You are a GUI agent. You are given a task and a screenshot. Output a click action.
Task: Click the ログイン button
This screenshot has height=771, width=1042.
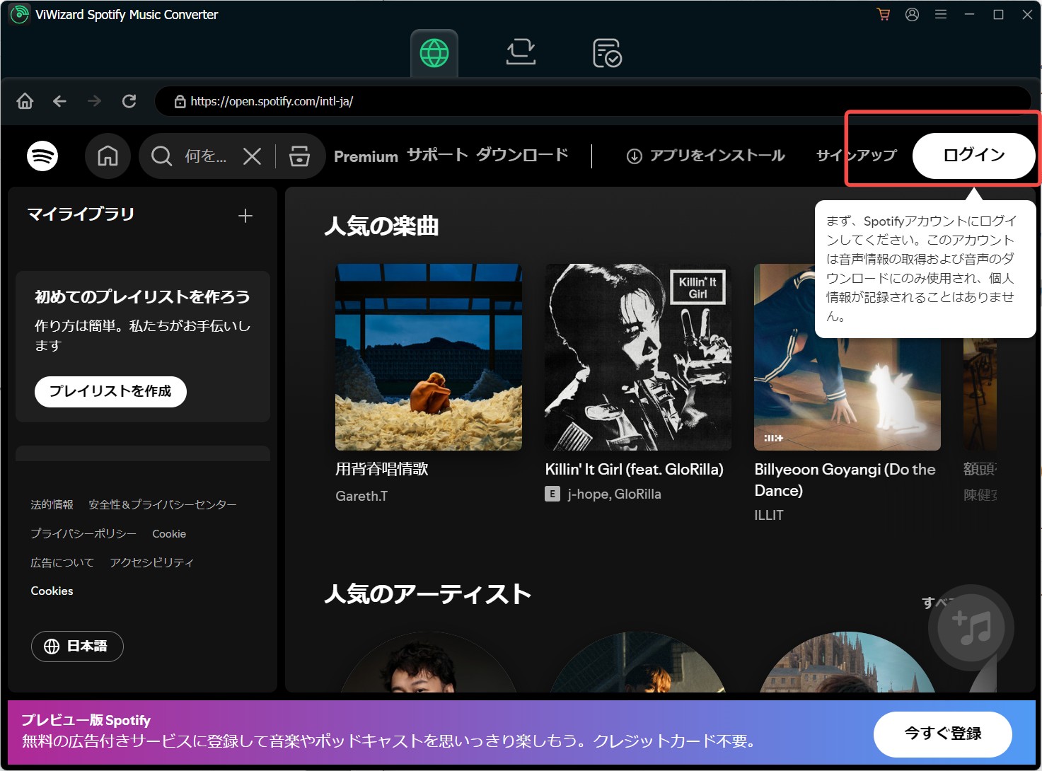click(974, 156)
